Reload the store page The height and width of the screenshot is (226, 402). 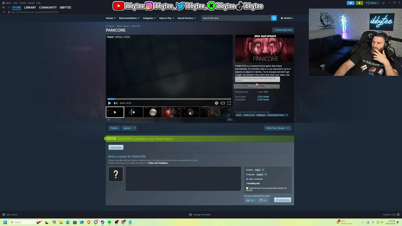pos(3,12)
